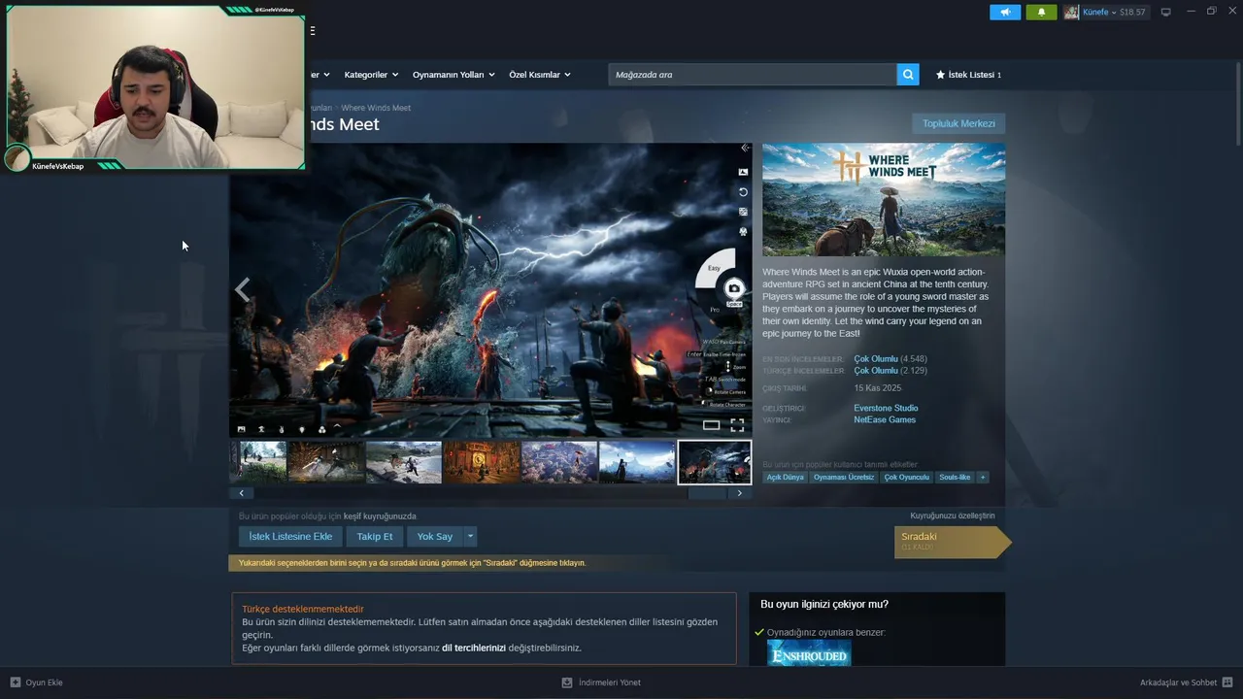Select the sparks sword fight thumbnail
Image resolution: width=1243 pixels, height=699 pixels.
pyautogui.click(x=326, y=462)
